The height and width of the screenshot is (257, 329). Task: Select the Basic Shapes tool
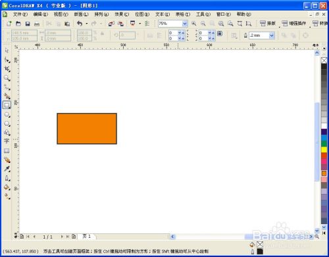click(7, 133)
